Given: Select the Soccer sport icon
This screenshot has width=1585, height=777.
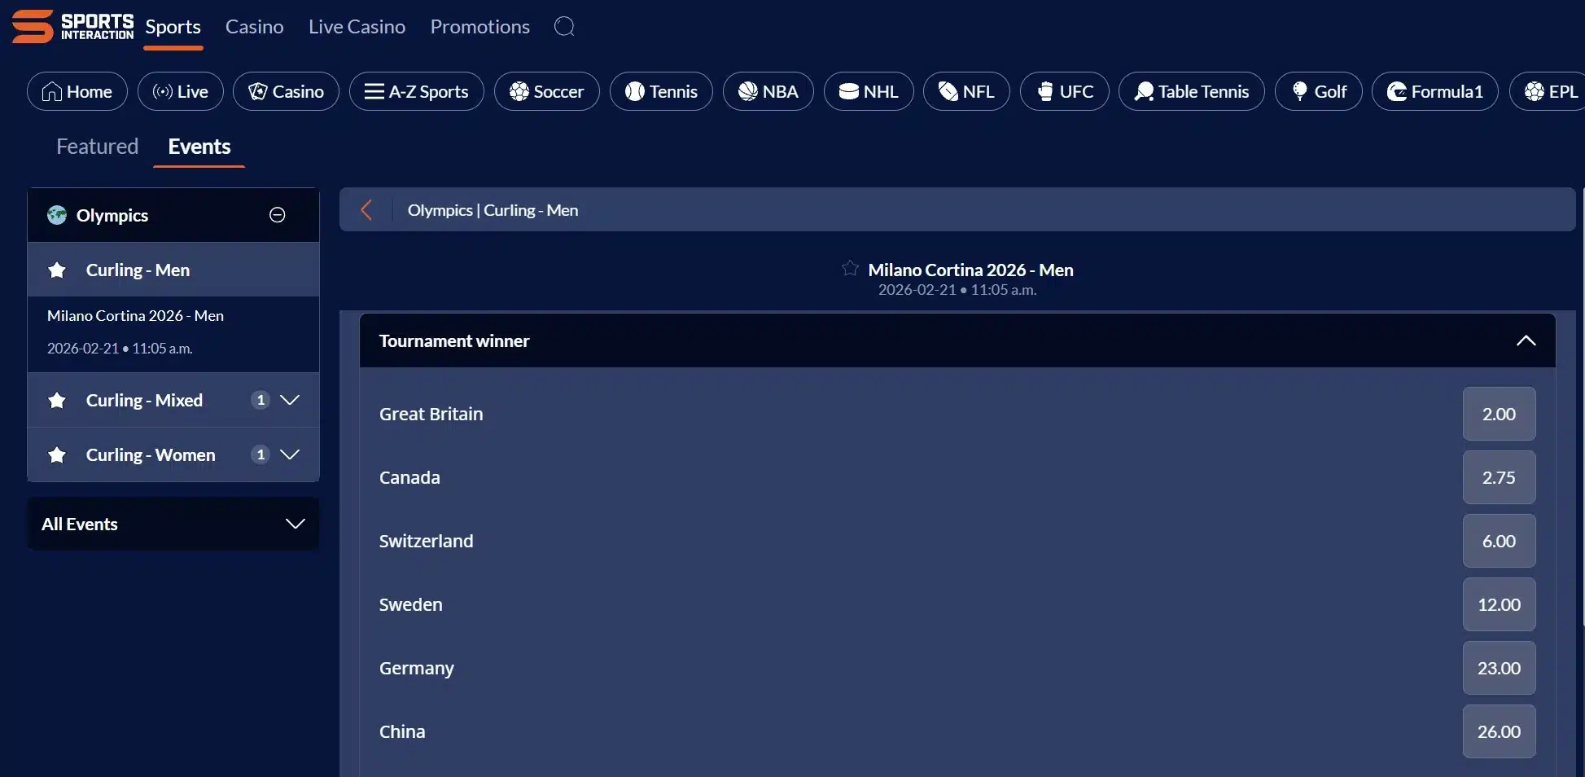Looking at the screenshot, I should [x=518, y=91].
